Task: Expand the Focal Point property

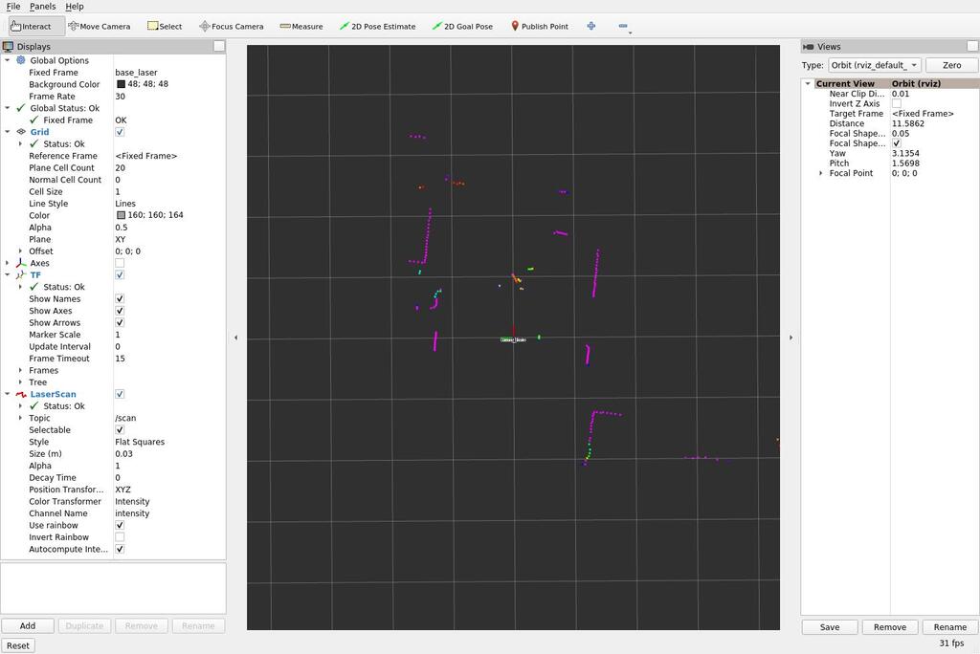Action: [x=820, y=173]
